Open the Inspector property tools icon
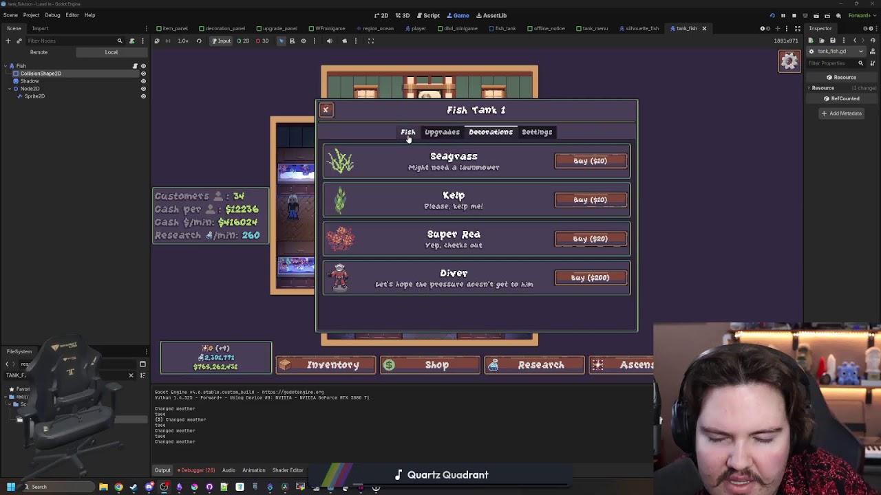This screenshot has height=495, width=881. point(873,63)
